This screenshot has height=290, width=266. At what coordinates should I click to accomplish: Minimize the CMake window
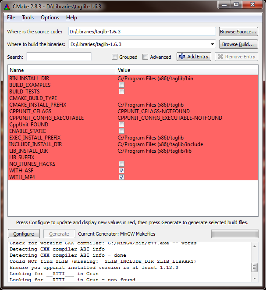click(x=224, y=5)
